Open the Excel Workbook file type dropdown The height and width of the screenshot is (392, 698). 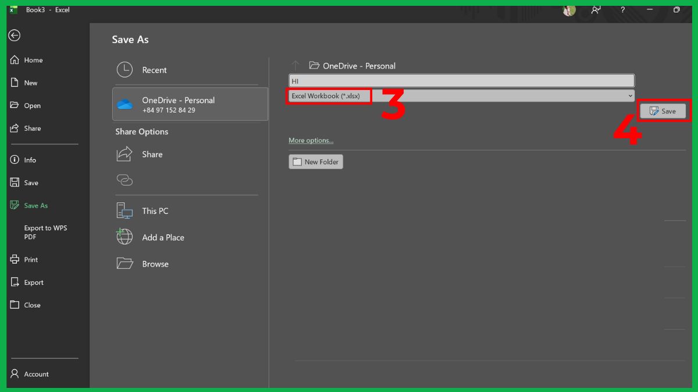point(461,96)
